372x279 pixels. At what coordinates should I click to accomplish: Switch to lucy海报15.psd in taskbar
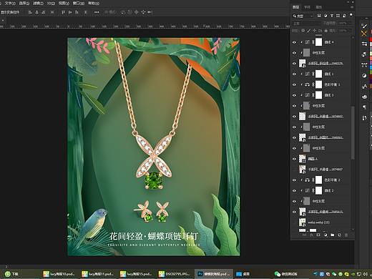pyautogui.click(x=136, y=274)
